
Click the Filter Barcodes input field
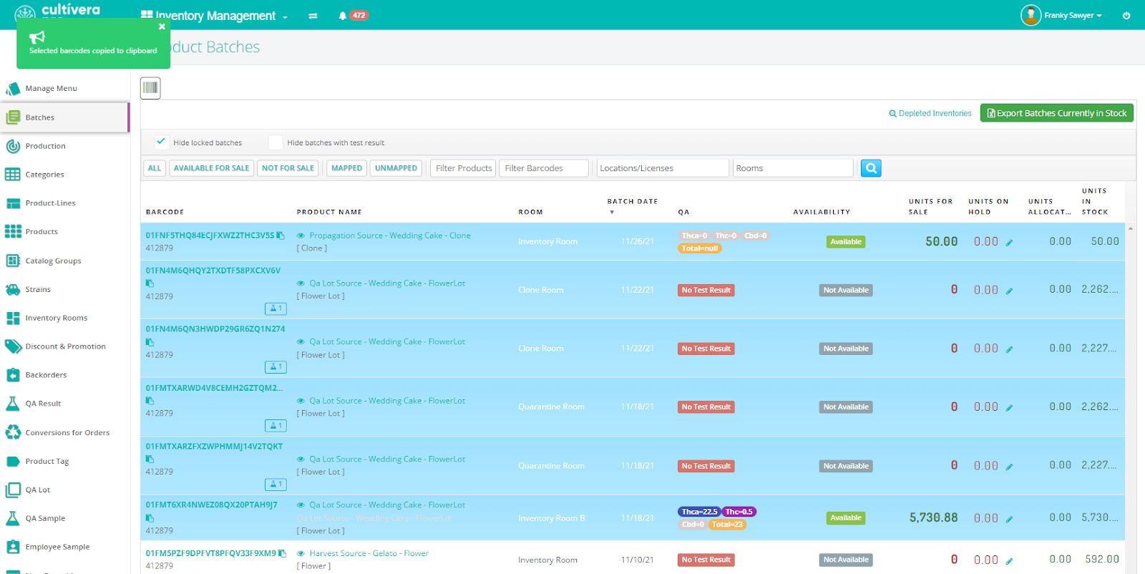tap(544, 168)
